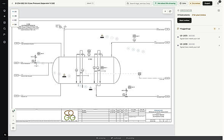The height and width of the screenshot is (140, 224).
Task: Click the '17 confirmed' status bar entry
Action: [x=116, y=138]
